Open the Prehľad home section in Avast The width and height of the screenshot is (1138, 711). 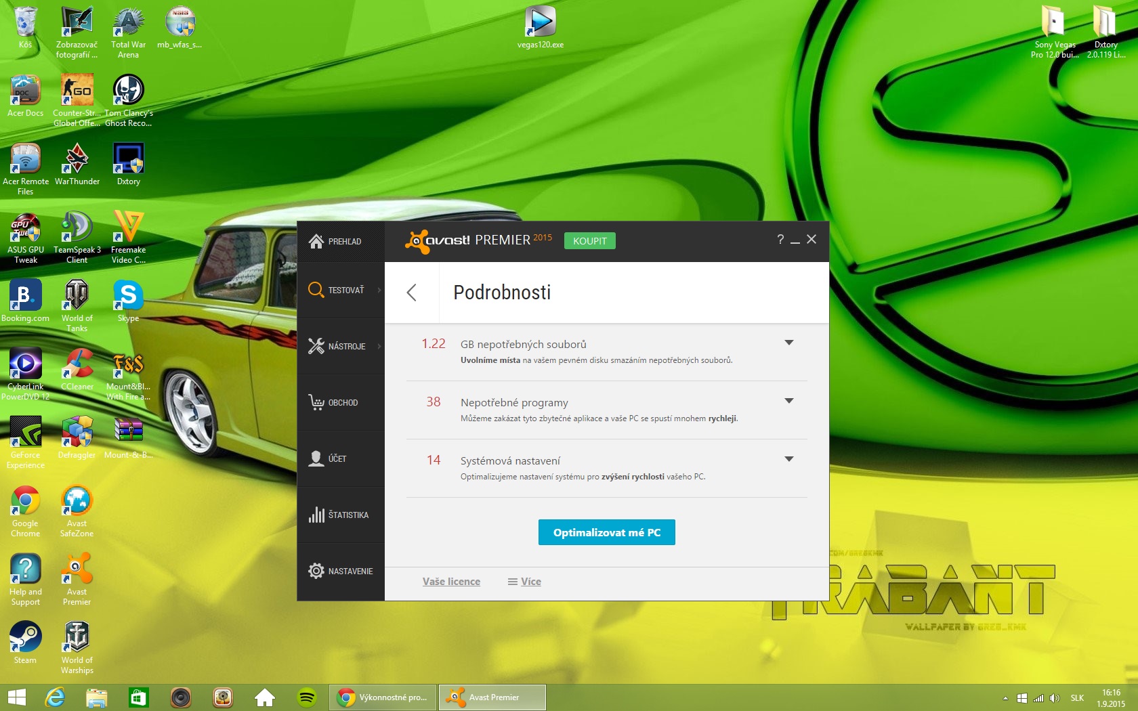coord(341,242)
